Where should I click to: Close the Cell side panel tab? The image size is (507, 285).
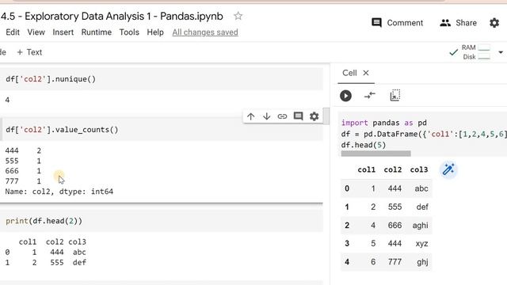tap(366, 73)
